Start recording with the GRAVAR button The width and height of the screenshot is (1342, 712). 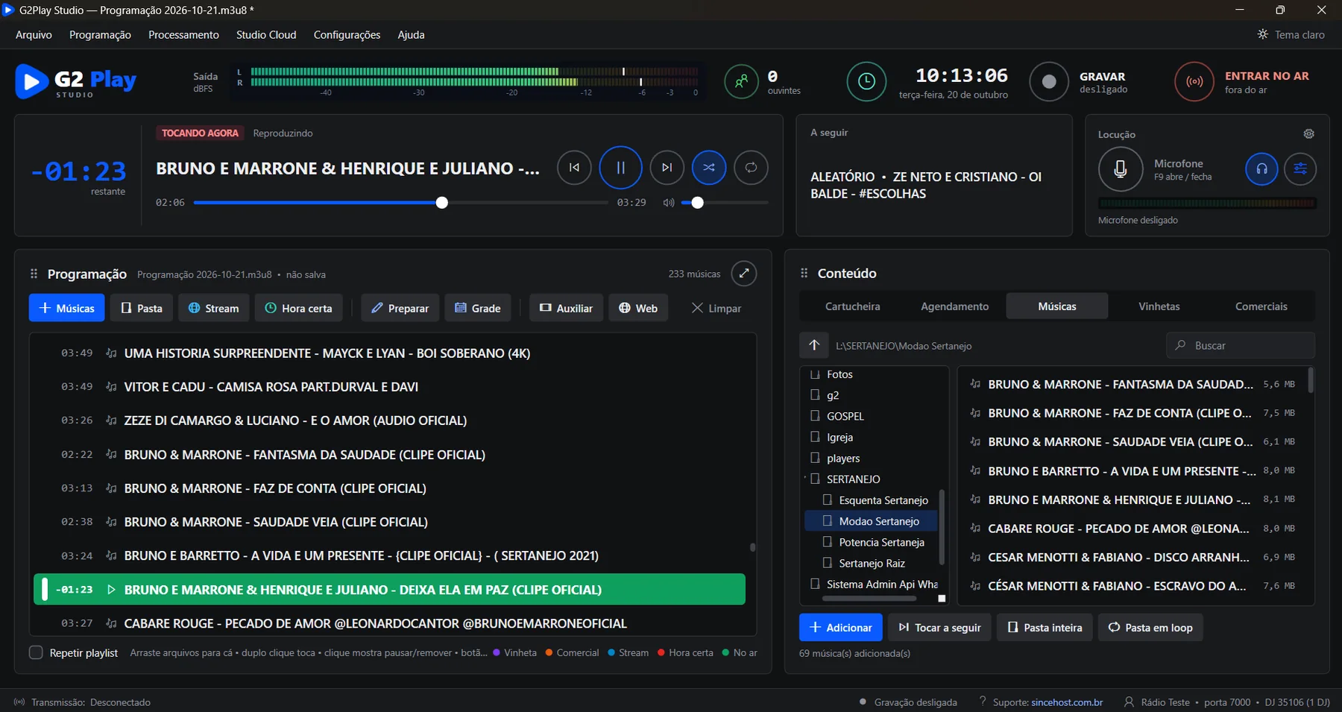1049,82
